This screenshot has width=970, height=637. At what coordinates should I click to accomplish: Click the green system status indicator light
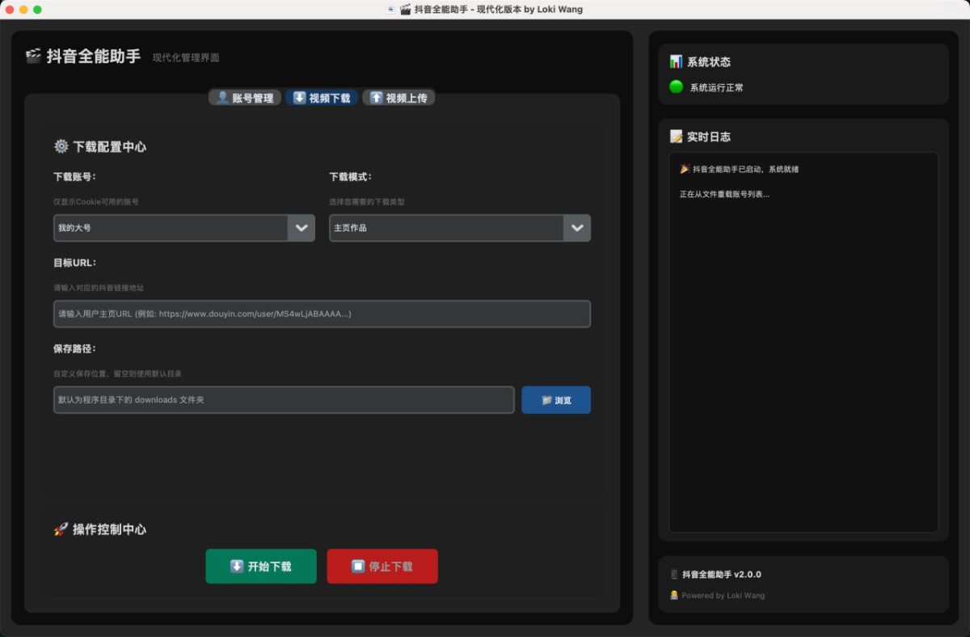676,86
